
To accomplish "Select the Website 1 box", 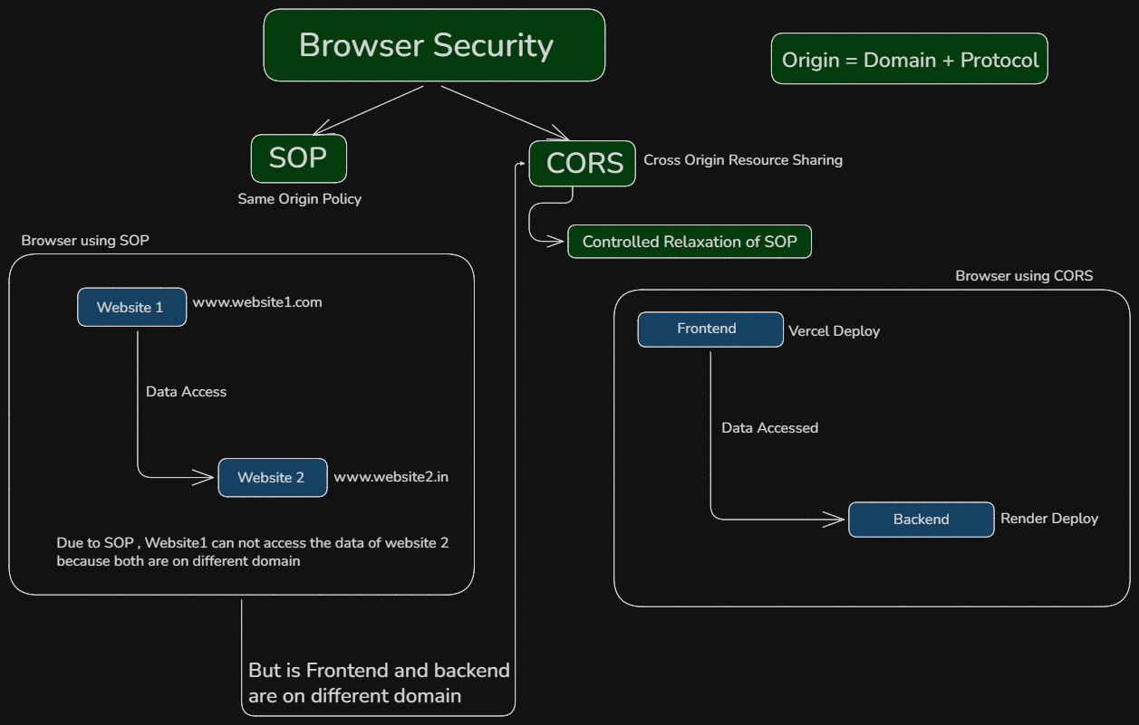I will pyautogui.click(x=132, y=307).
